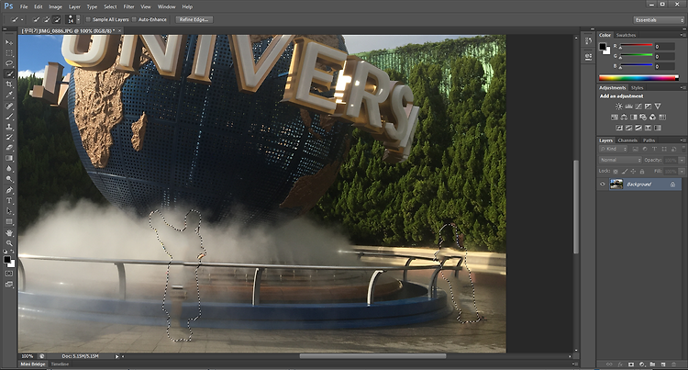Click the color spectrum ramp
This screenshot has height=370, width=688.
638,78
